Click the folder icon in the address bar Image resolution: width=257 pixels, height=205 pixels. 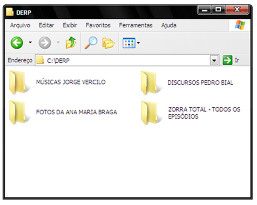click(x=40, y=60)
